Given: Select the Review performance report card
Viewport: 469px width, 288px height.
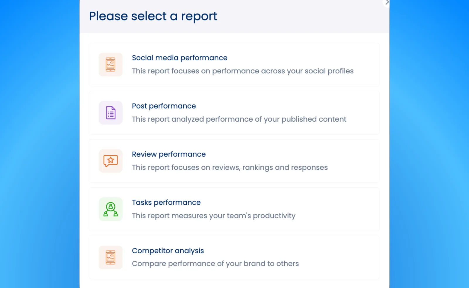Looking at the screenshot, I should 234,161.
